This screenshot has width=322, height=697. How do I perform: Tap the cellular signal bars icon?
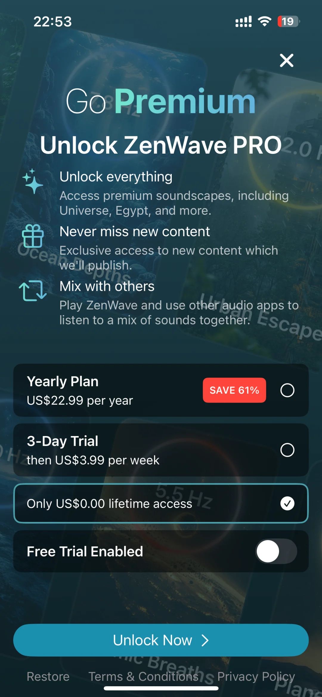click(244, 21)
